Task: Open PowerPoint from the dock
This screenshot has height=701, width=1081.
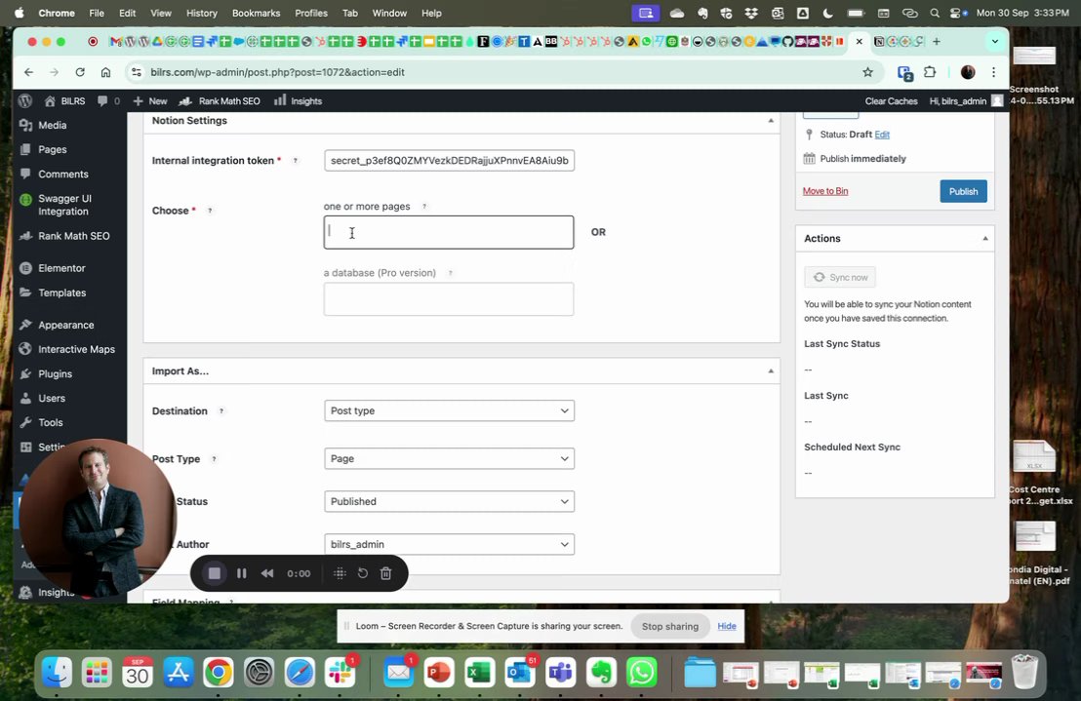Action: point(438,673)
